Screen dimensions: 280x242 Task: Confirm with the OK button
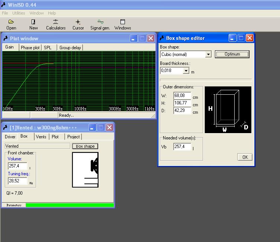click(x=245, y=157)
